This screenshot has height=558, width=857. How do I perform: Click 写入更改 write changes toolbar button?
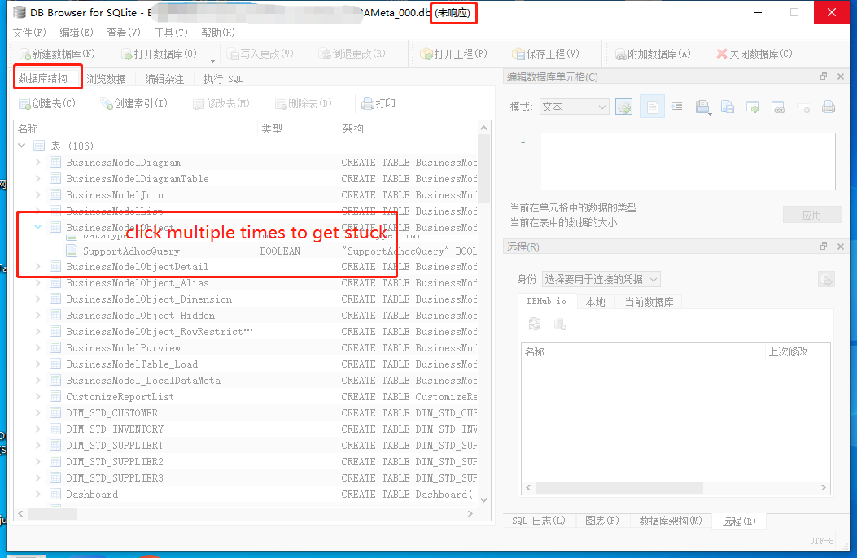(x=260, y=54)
